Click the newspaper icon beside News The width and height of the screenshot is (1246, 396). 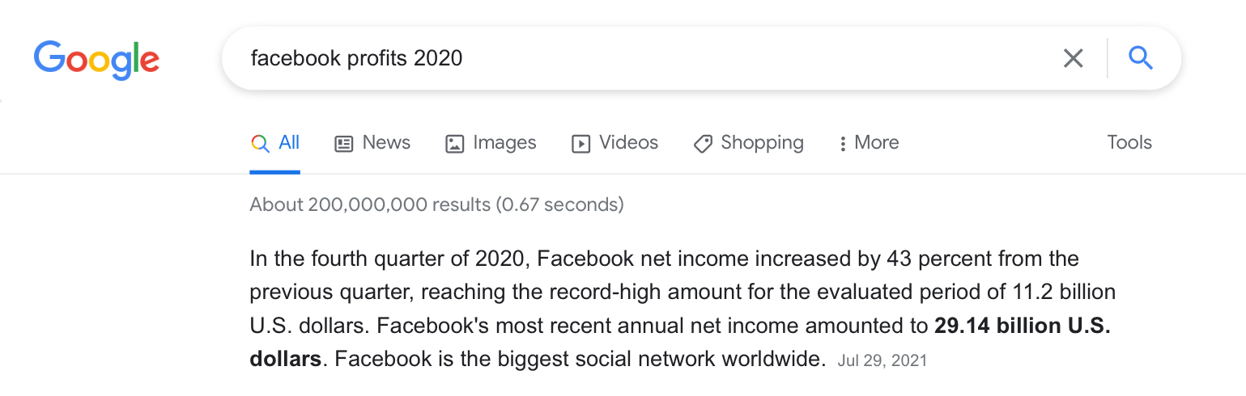344,144
